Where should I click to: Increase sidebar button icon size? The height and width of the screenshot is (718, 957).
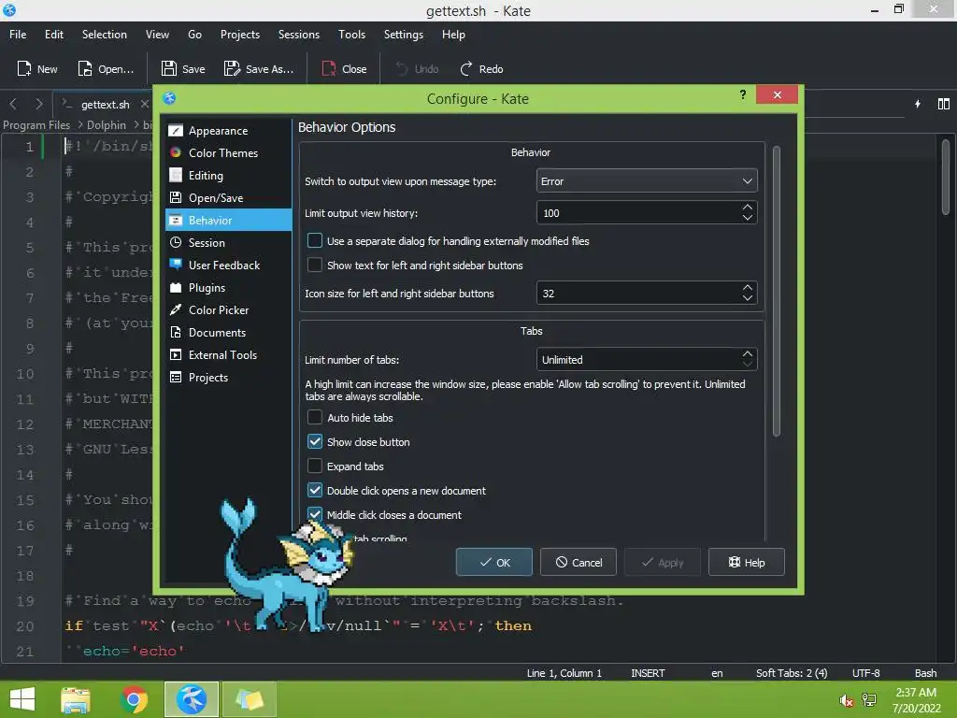(x=748, y=288)
